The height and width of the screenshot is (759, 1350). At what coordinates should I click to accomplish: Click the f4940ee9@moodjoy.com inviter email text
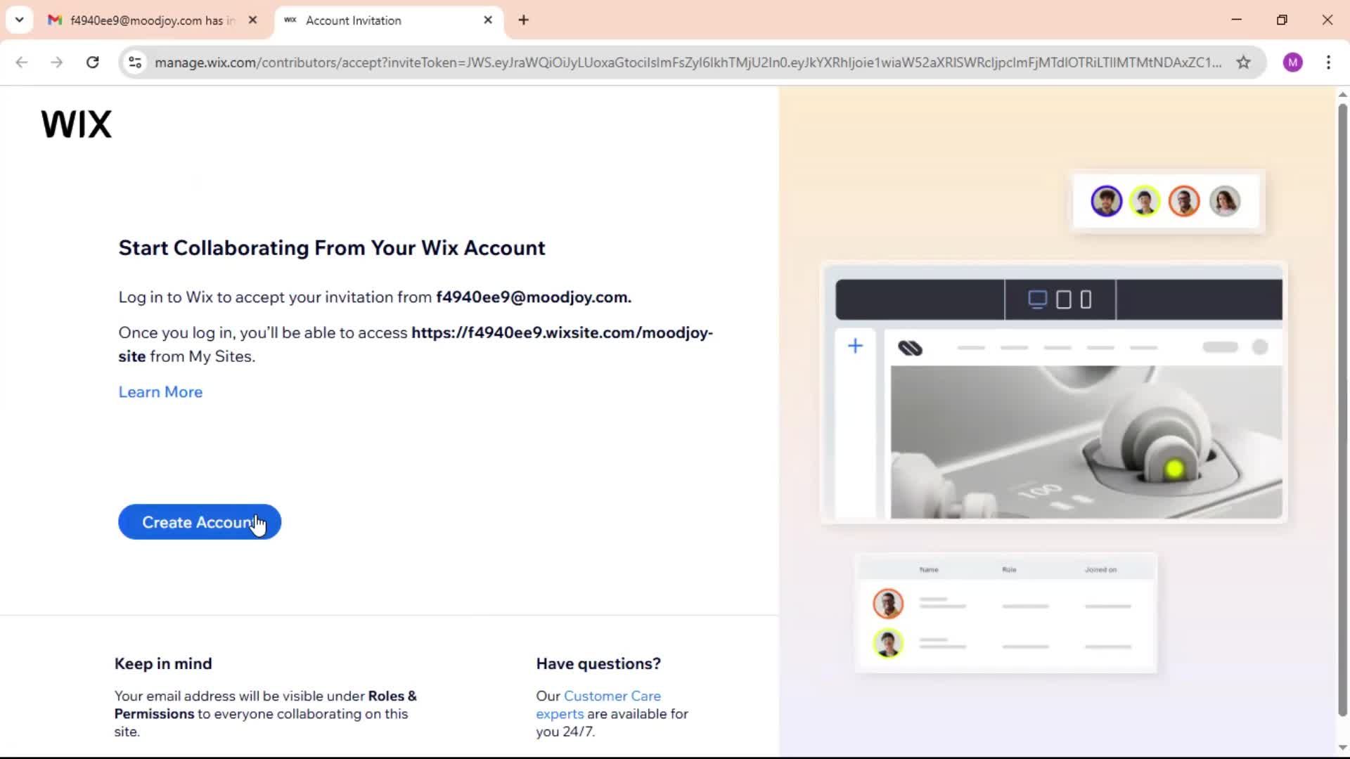[x=534, y=297]
